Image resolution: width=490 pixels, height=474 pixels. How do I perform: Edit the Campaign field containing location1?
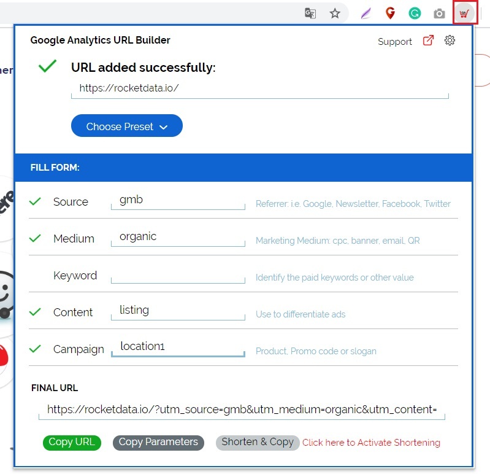click(x=178, y=348)
